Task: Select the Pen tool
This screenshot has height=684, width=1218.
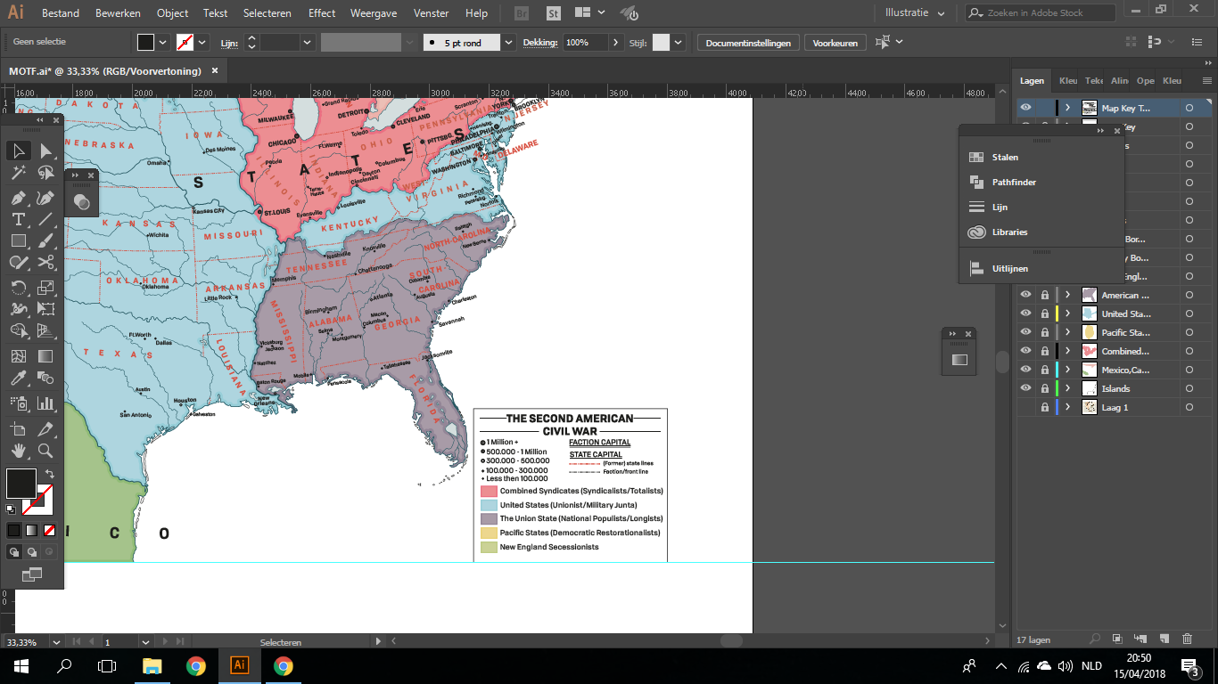Action: (19, 197)
